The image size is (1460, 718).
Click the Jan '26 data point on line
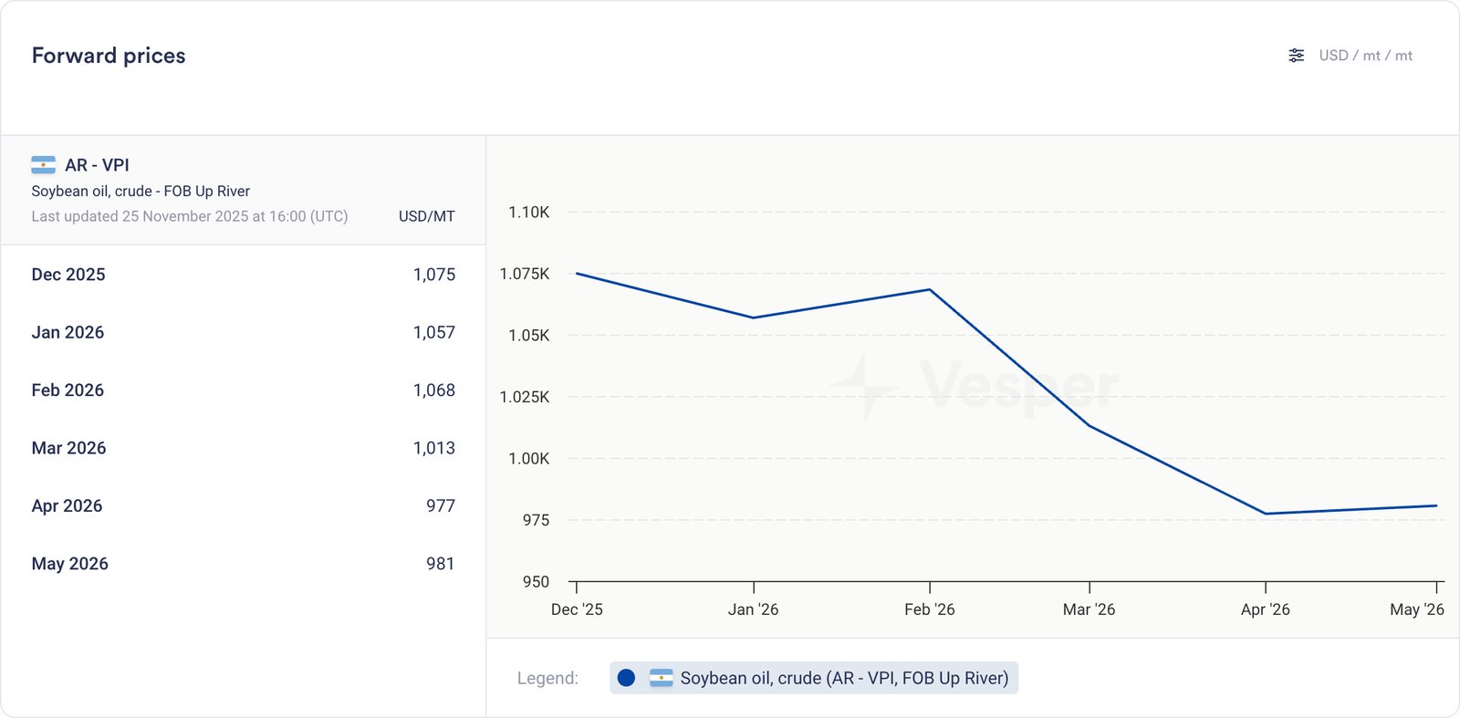754,317
